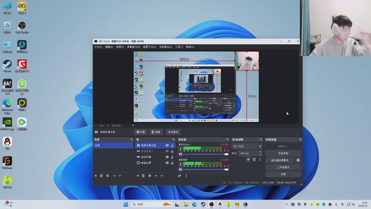
Task: Undock the Sources panel via float icon
Action: tap(173, 140)
